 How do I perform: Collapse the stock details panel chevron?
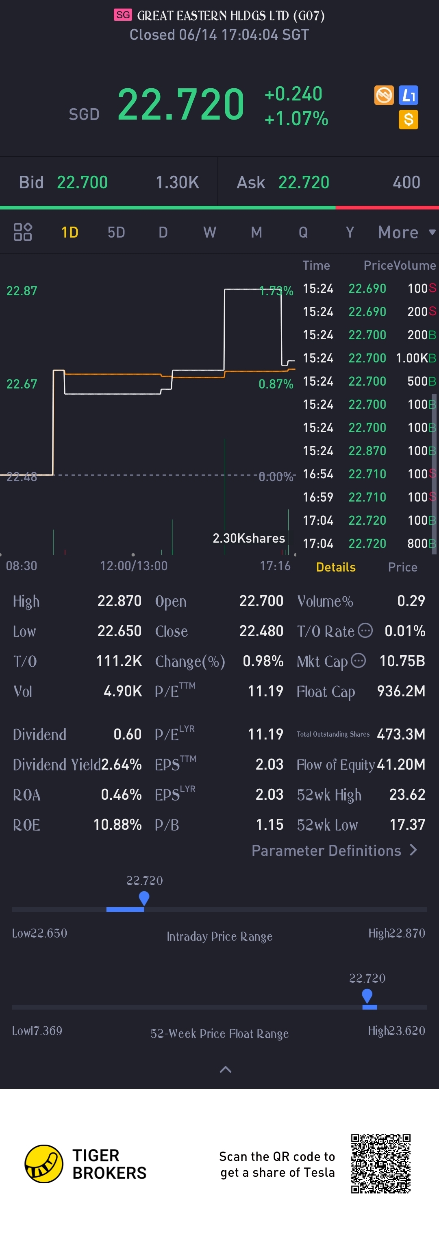(226, 1069)
